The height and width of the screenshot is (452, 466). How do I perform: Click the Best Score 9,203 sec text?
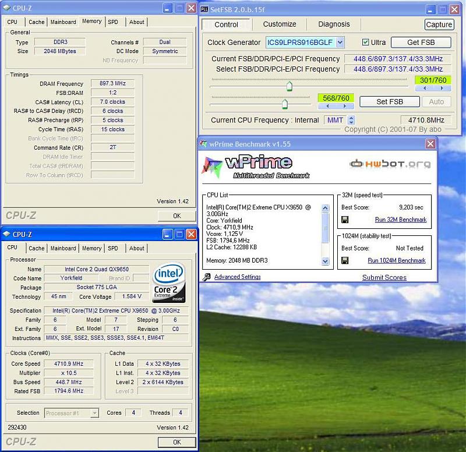[411, 207]
